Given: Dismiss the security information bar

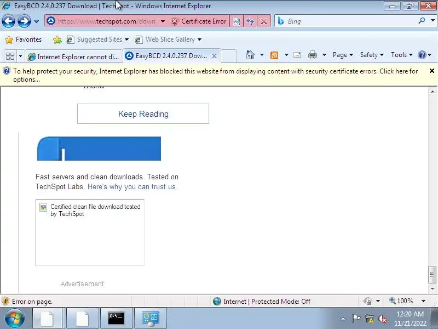Looking at the screenshot, I should [432, 71].
